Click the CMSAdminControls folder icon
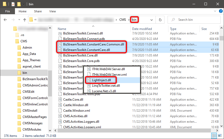224x139 pixels. (x=19, y=85)
